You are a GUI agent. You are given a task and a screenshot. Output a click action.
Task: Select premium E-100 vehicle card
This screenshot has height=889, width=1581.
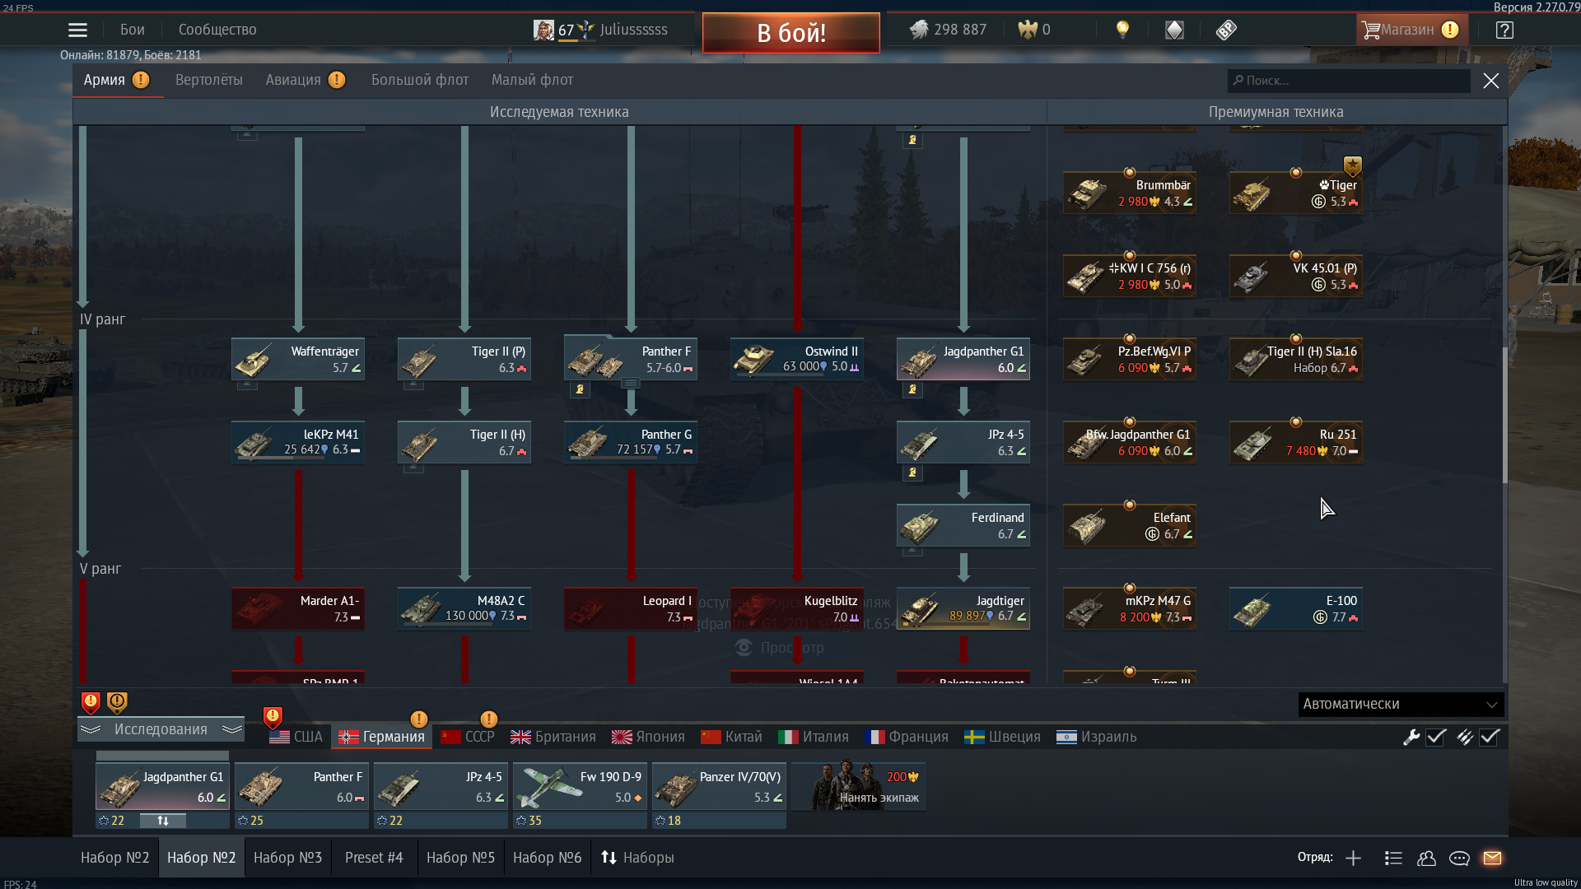tap(1296, 608)
